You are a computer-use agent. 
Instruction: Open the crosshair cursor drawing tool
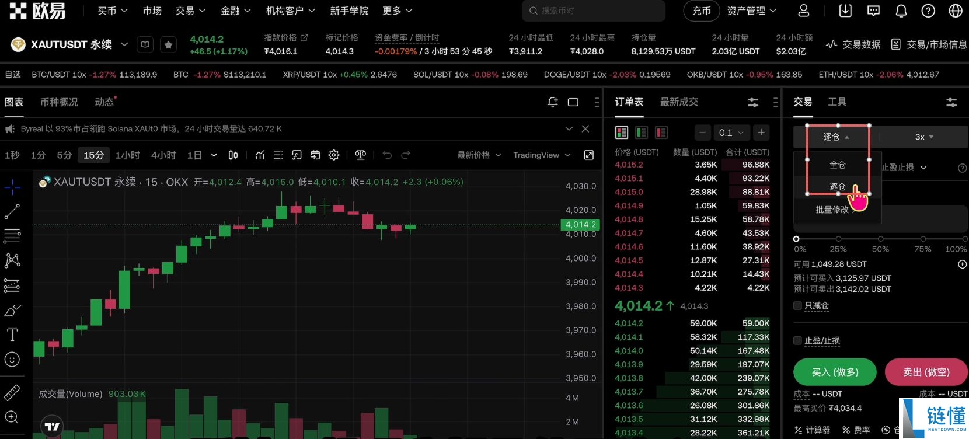tap(12, 187)
